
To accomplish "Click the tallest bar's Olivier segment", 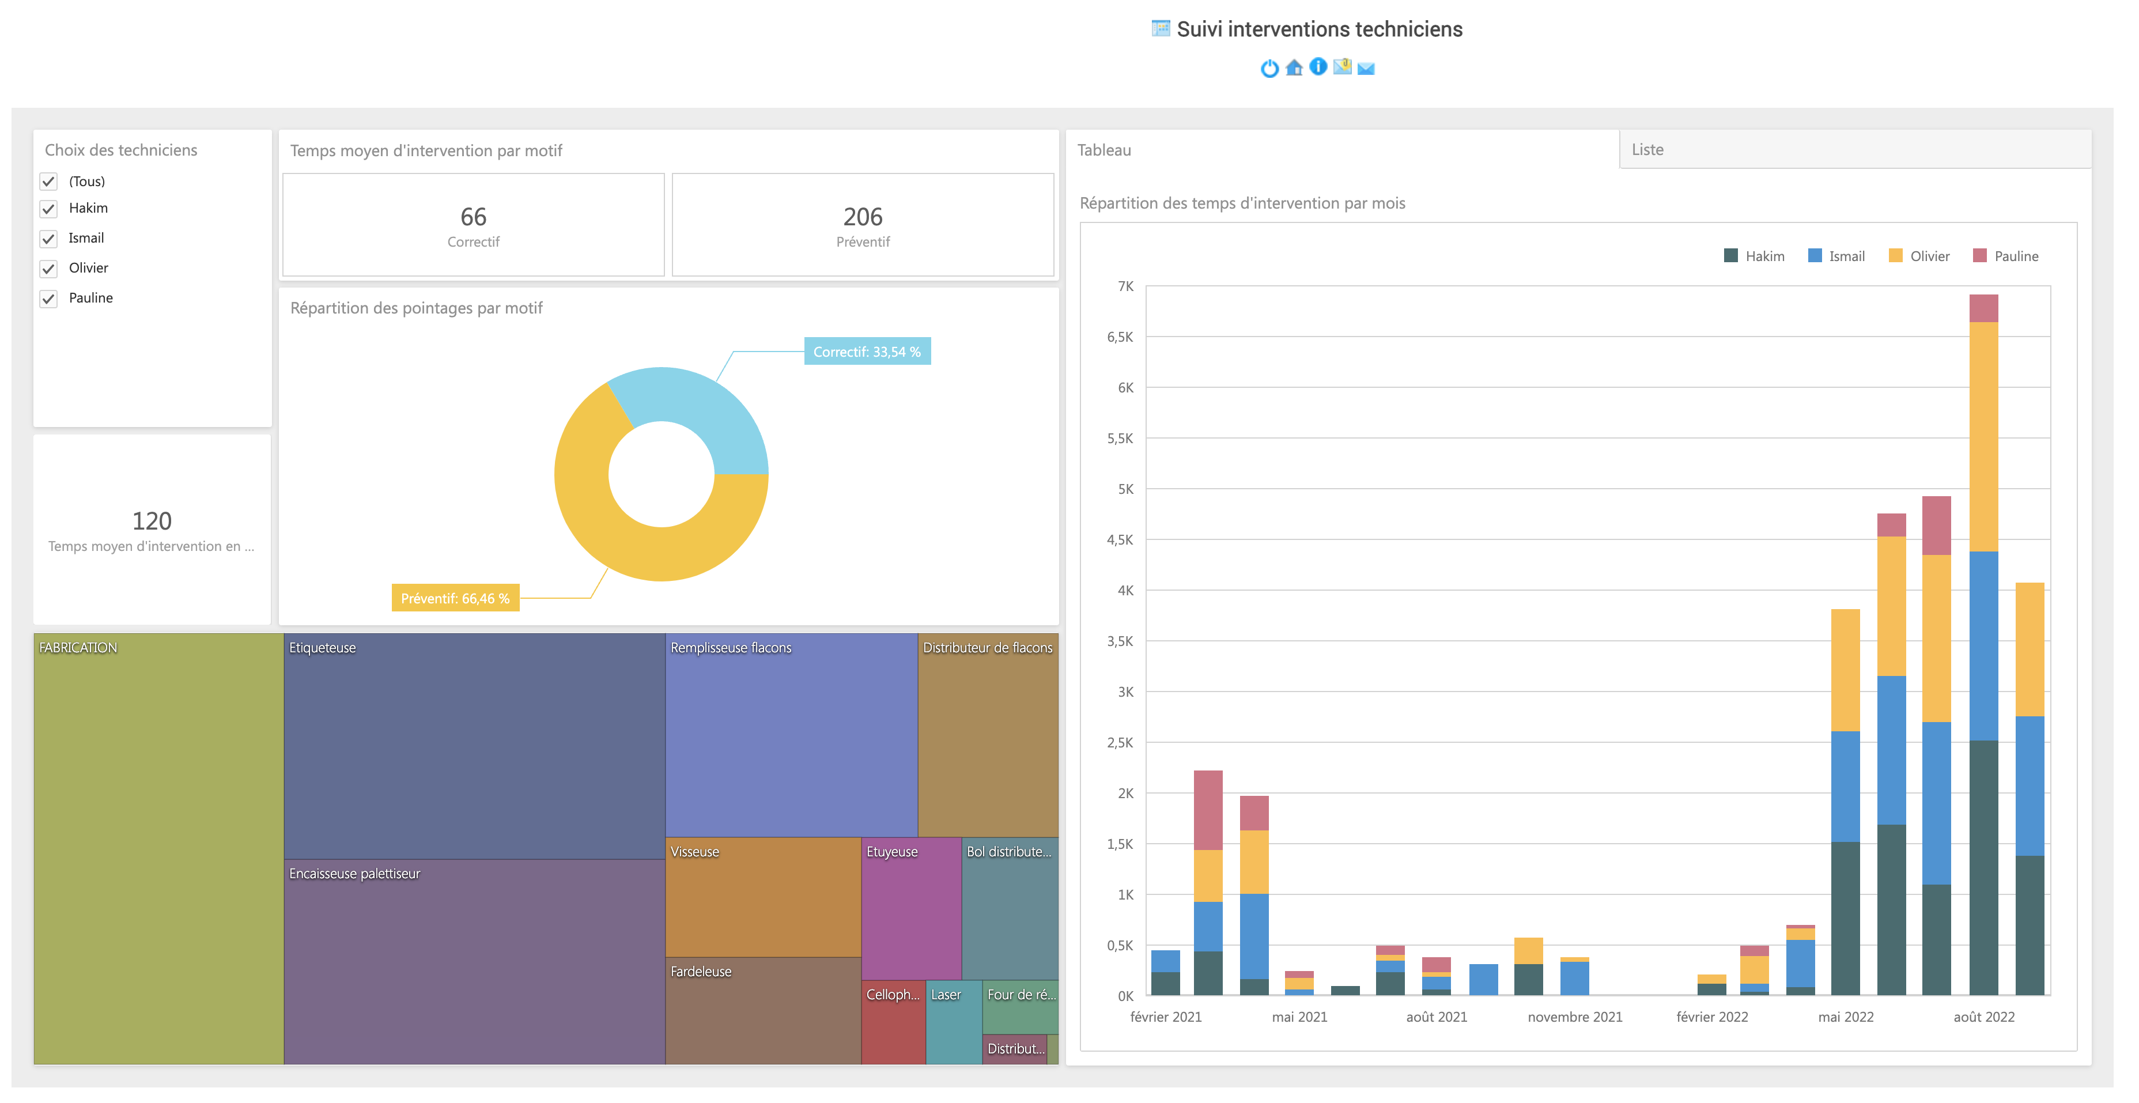I will click(1983, 437).
